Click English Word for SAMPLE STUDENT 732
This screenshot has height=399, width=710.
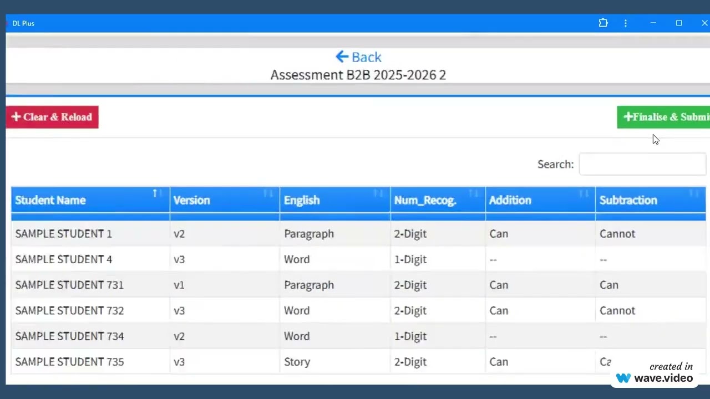(297, 310)
